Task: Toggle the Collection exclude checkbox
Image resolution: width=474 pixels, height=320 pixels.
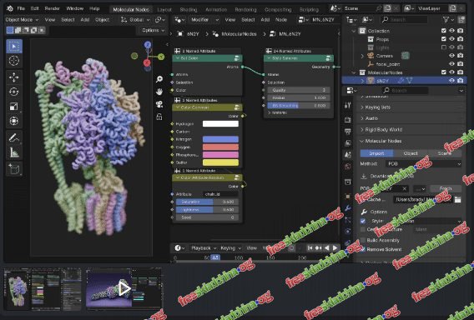Action: 443,31
